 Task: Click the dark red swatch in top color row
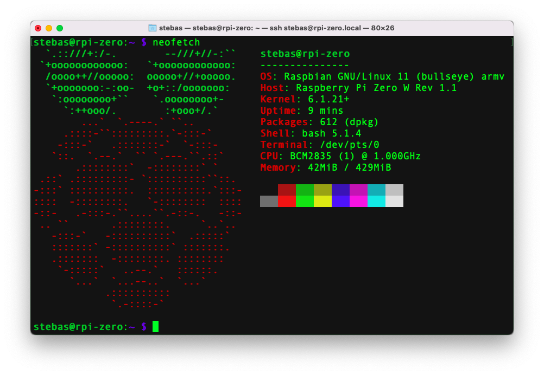[287, 190]
